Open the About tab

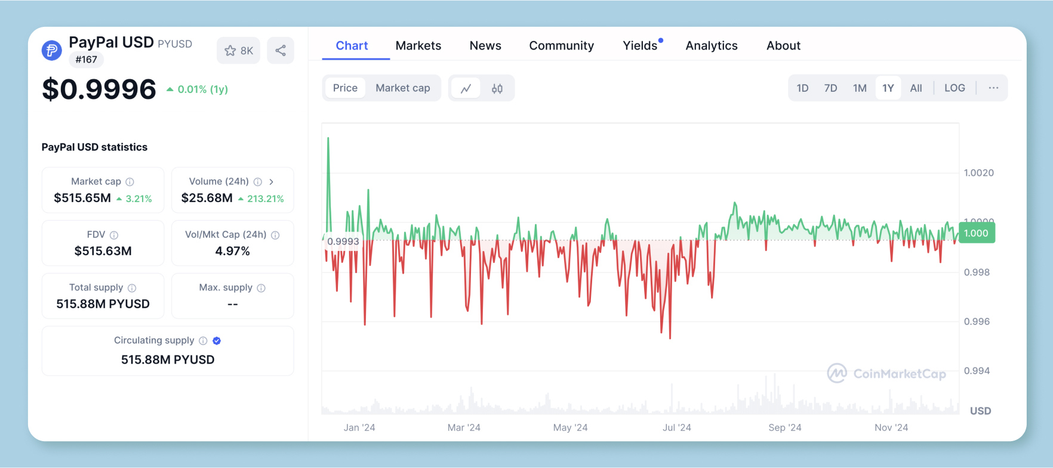pyautogui.click(x=783, y=46)
